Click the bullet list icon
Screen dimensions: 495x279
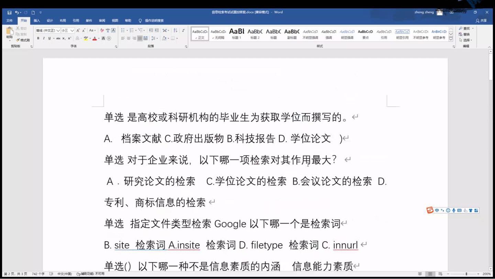pyautogui.click(x=123, y=31)
